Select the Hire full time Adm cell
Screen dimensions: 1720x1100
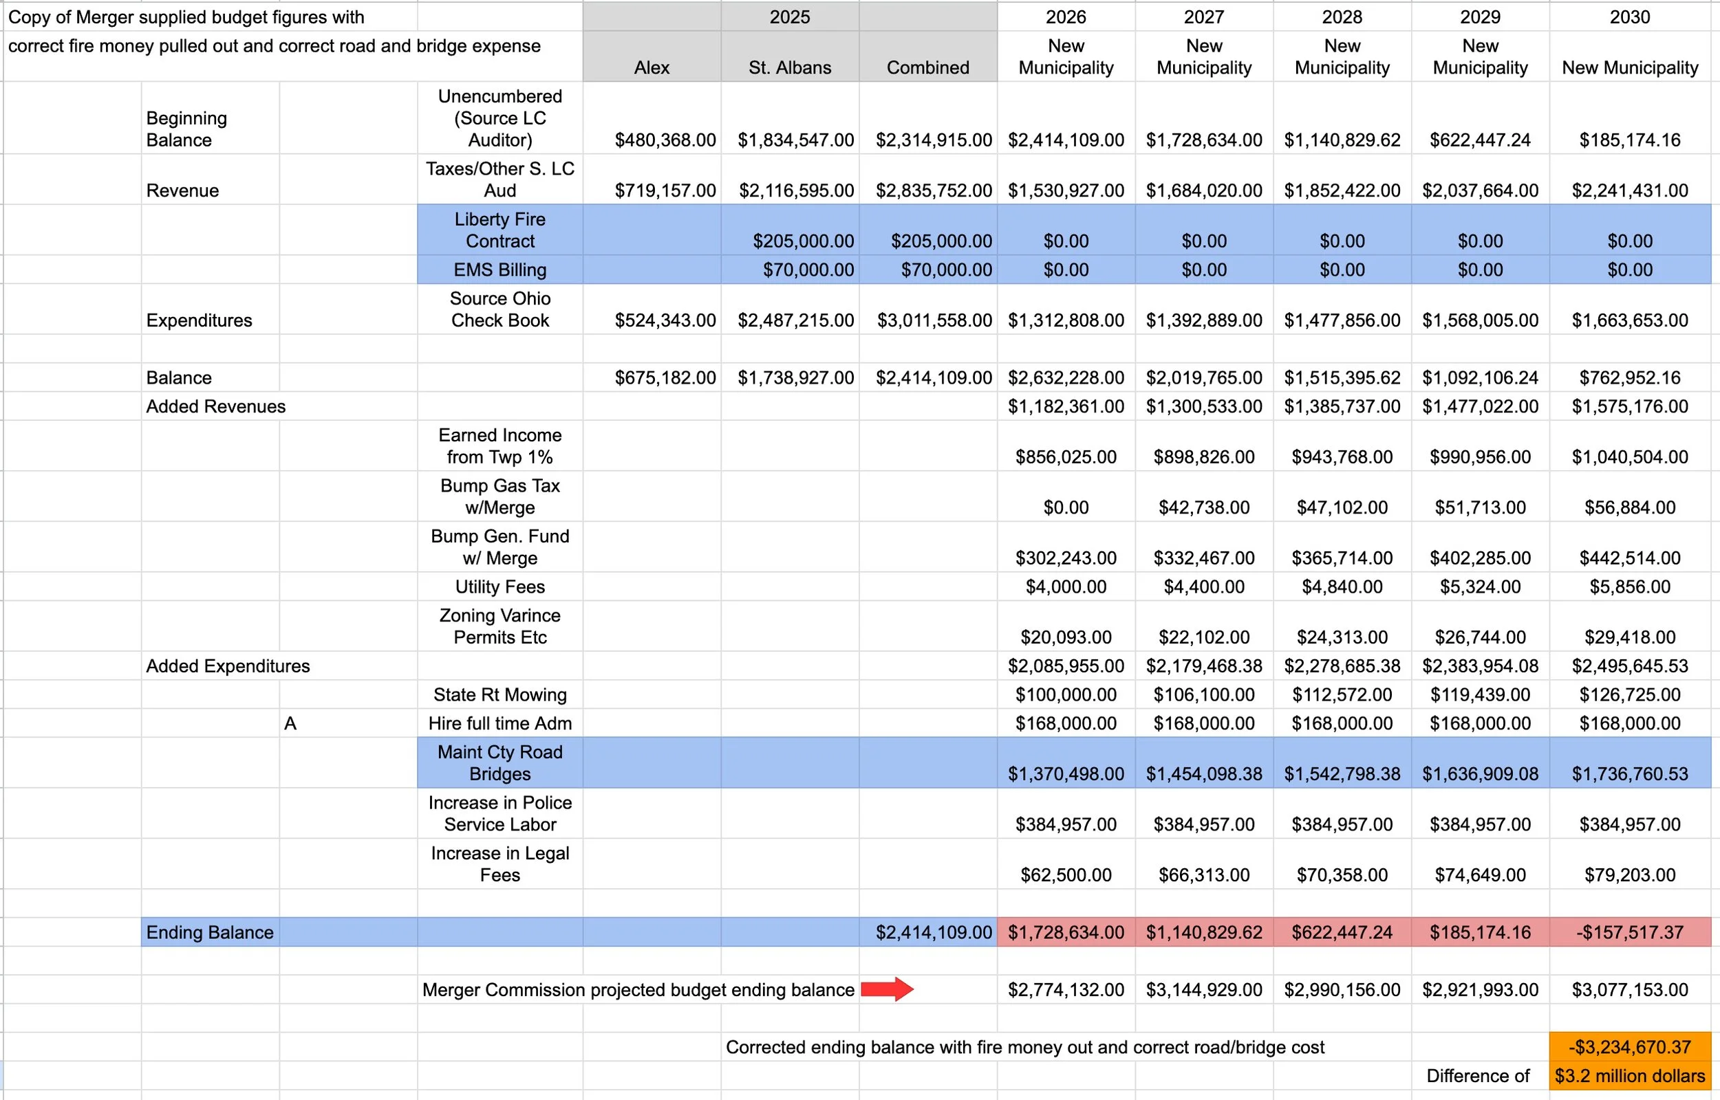pyautogui.click(x=499, y=723)
